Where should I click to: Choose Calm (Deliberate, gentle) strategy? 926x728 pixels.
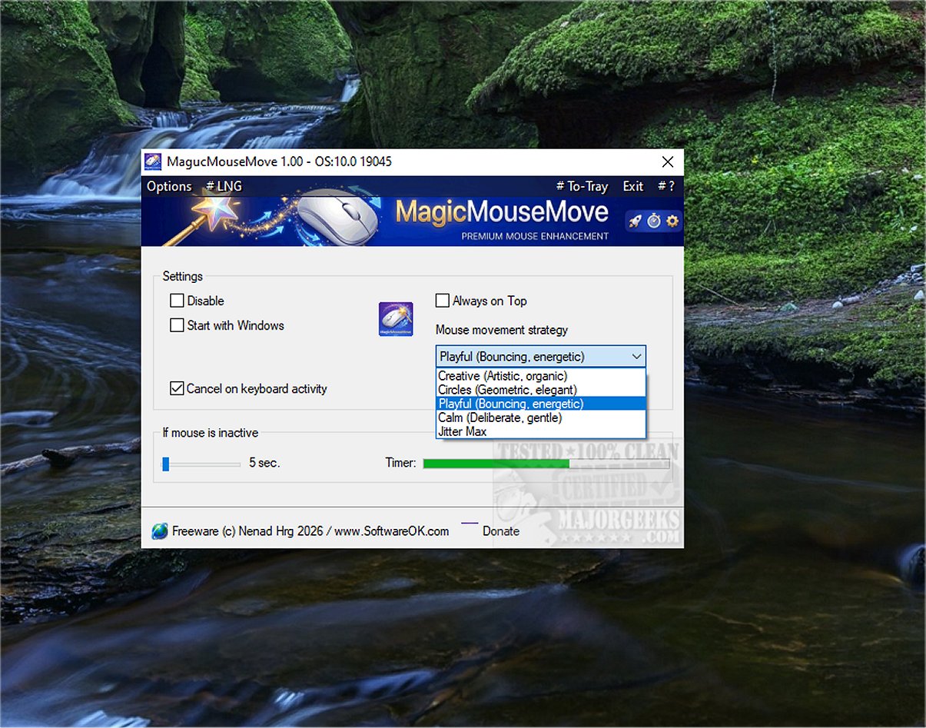(500, 417)
